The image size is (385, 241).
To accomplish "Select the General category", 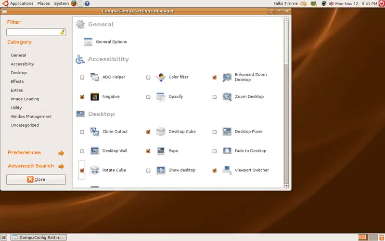I will click(18, 55).
